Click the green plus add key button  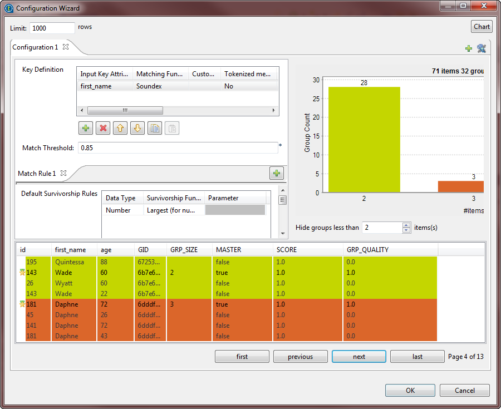pos(86,129)
